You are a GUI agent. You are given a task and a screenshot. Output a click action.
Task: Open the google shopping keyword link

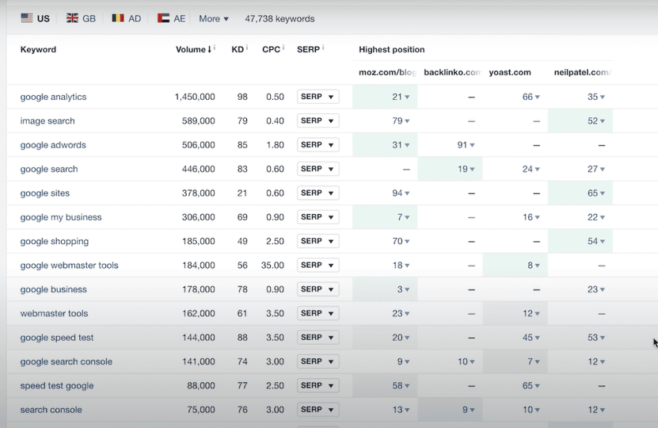tap(55, 241)
